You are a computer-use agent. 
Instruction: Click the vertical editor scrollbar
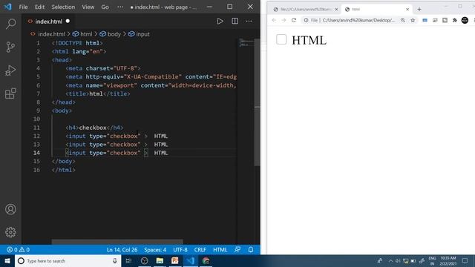tap(258, 102)
